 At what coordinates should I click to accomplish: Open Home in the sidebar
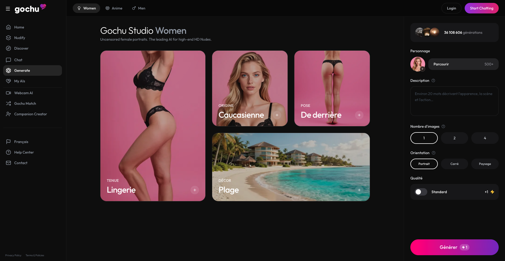32,27
